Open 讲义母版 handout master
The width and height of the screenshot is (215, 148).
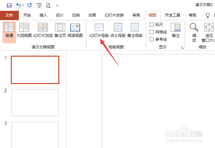pos(118,30)
